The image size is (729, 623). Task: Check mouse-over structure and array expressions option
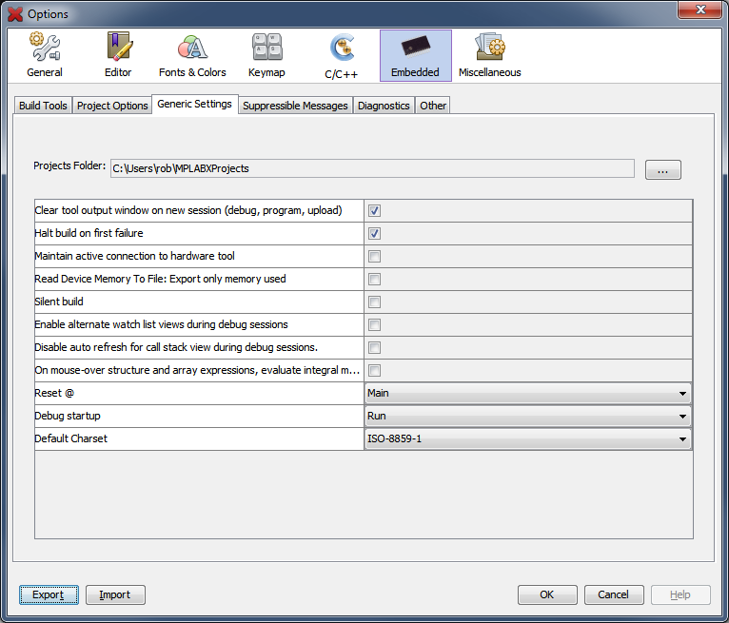tap(374, 370)
